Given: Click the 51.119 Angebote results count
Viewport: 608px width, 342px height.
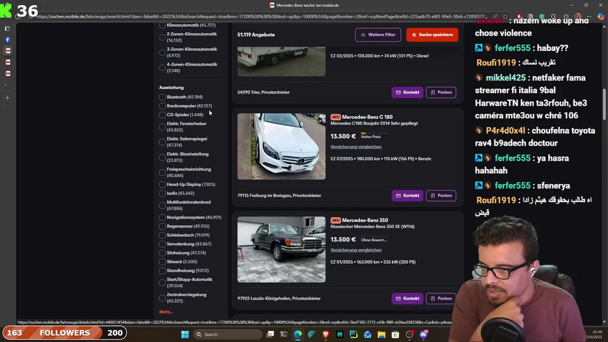Looking at the screenshot, I should 256,35.
